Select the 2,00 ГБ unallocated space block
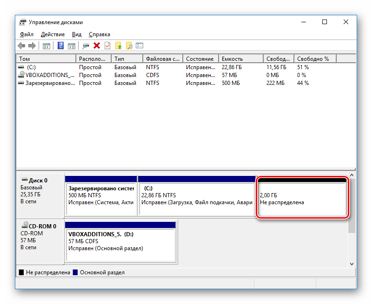Viewport: 372px width, 304px height. pos(302,200)
